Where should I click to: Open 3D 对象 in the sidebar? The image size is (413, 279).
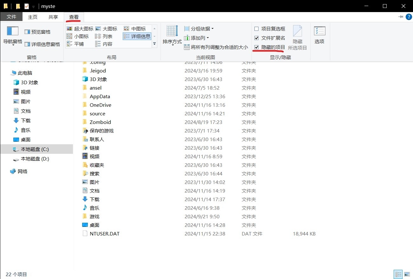(26, 82)
